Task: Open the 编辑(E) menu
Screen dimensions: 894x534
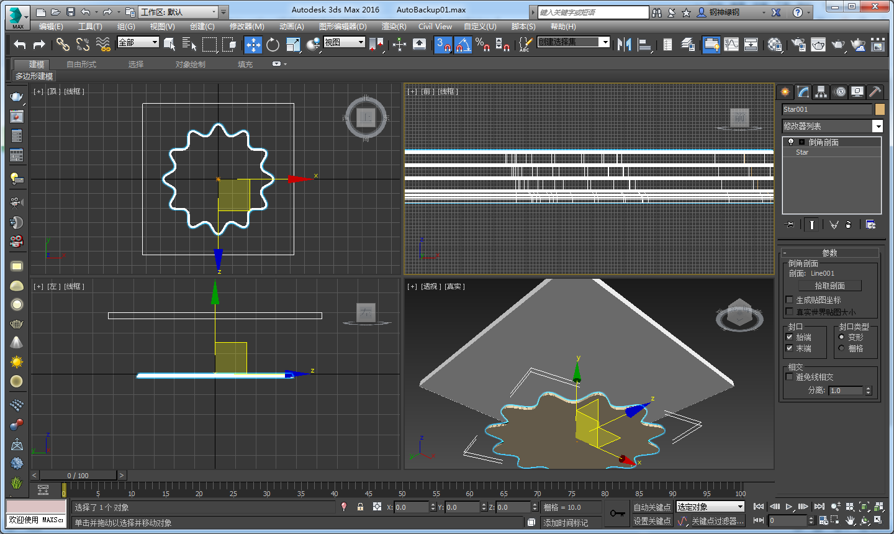Action: (x=51, y=27)
